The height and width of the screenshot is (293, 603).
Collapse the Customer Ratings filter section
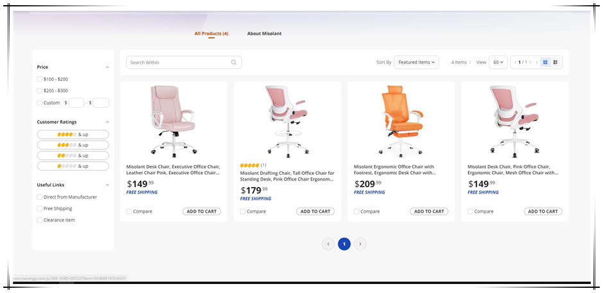107,122
